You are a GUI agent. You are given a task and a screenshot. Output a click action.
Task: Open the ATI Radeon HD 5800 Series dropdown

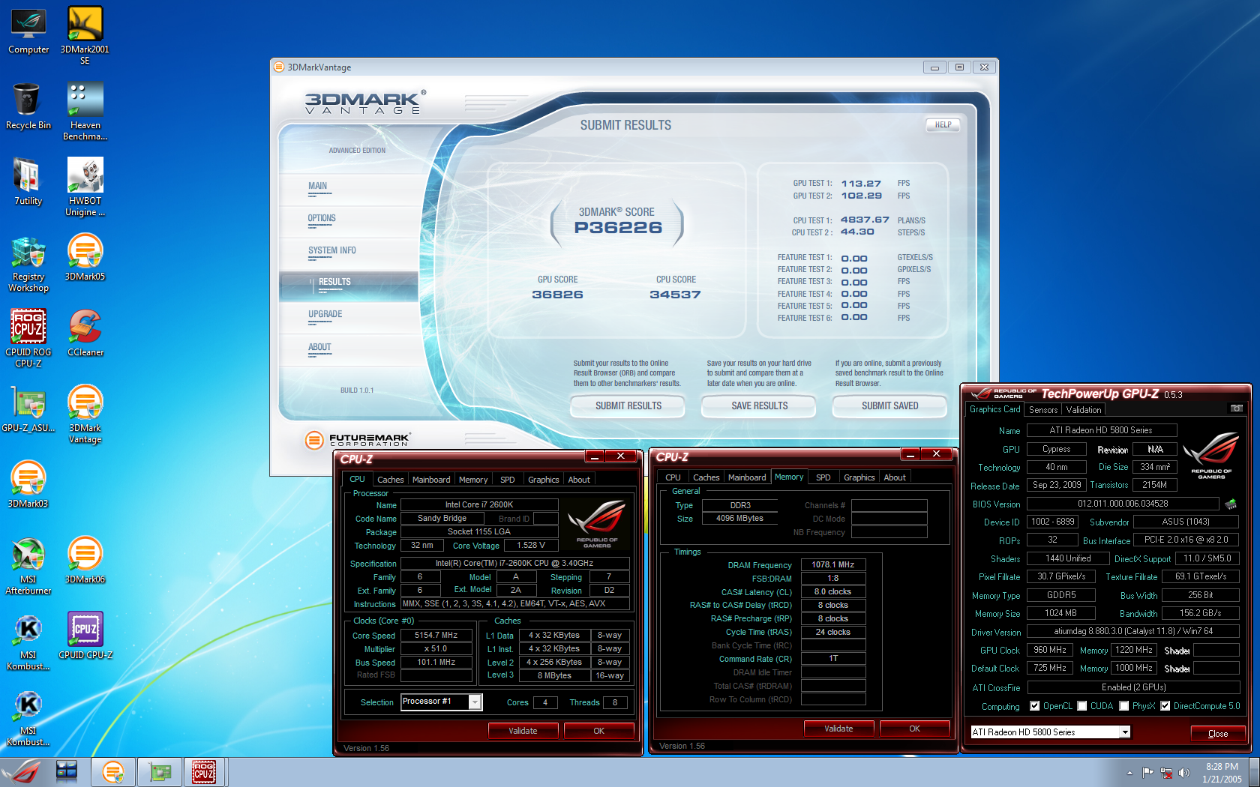[x=1050, y=732]
